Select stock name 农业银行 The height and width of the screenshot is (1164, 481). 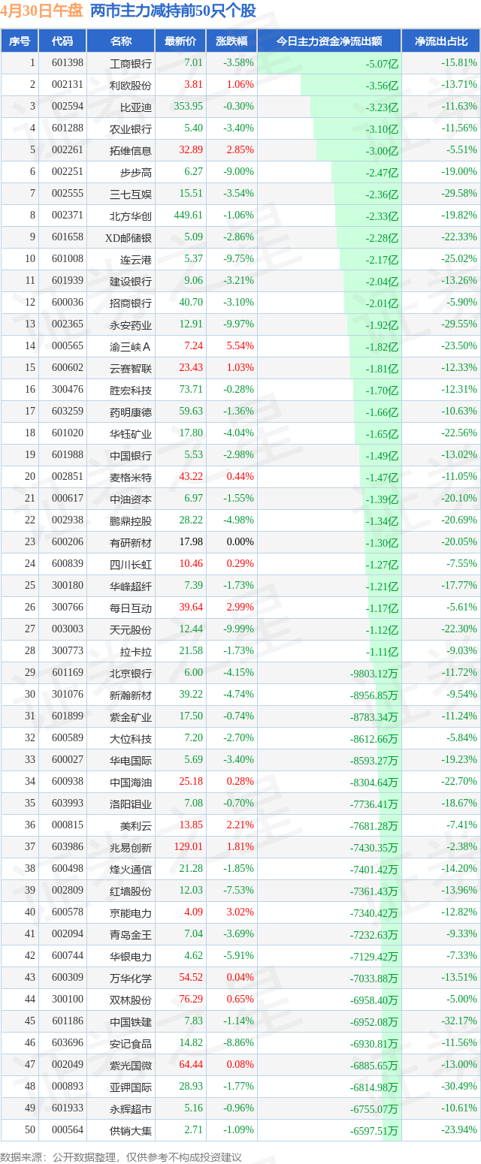(131, 128)
